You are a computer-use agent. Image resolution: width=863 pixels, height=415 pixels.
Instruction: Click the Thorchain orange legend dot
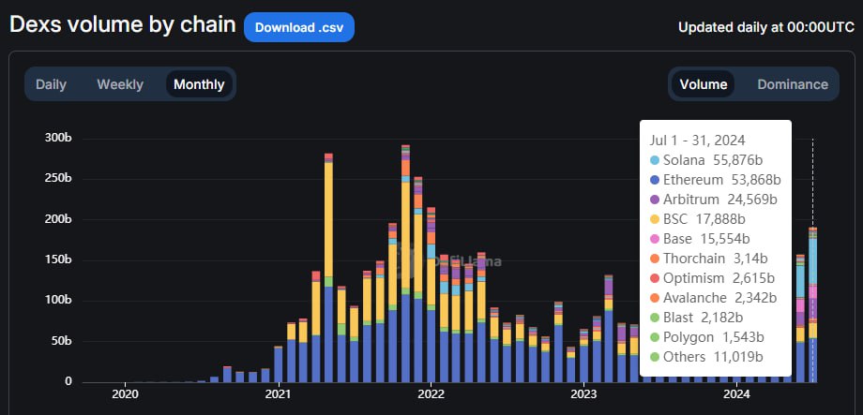[655, 259]
